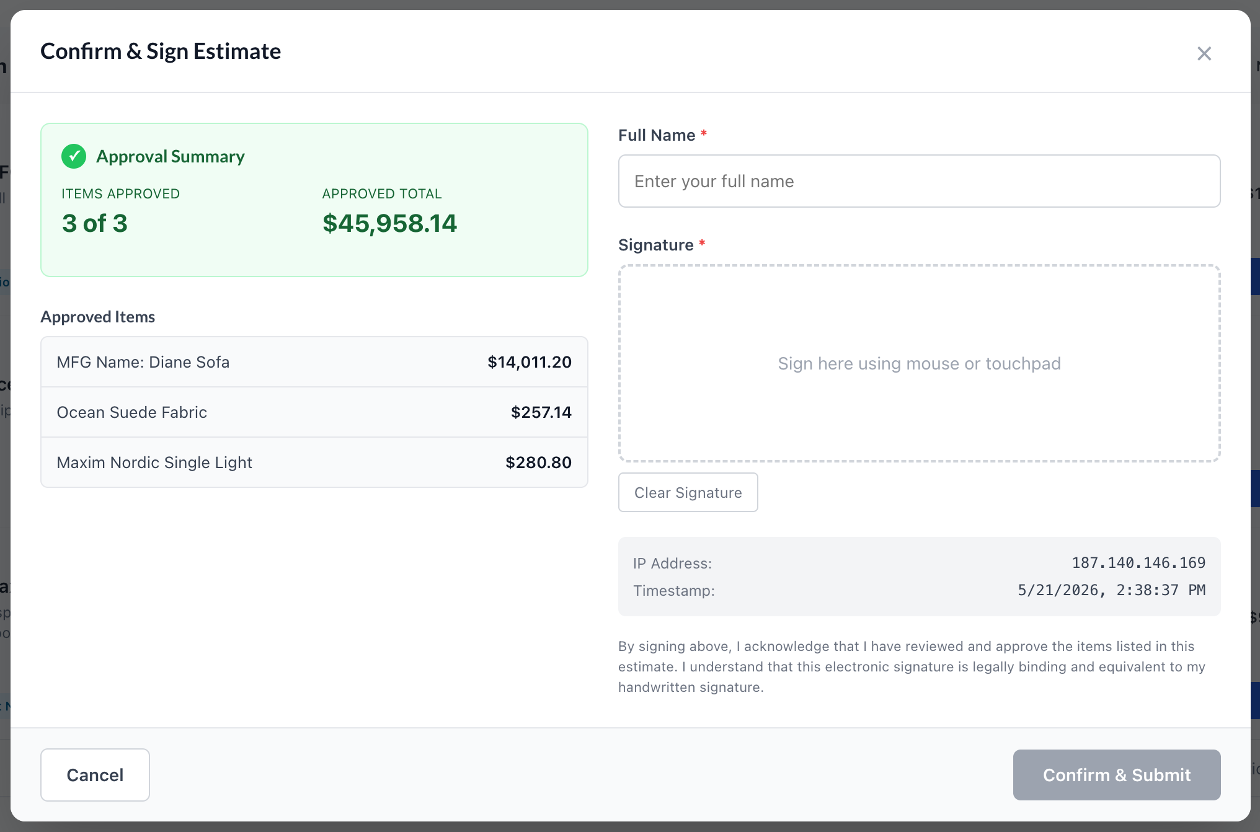Image resolution: width=1260 pixels, height=832 pixels.
Task: Click the IP Address: label
Action: pyautogui.click(x=673, y=564)
